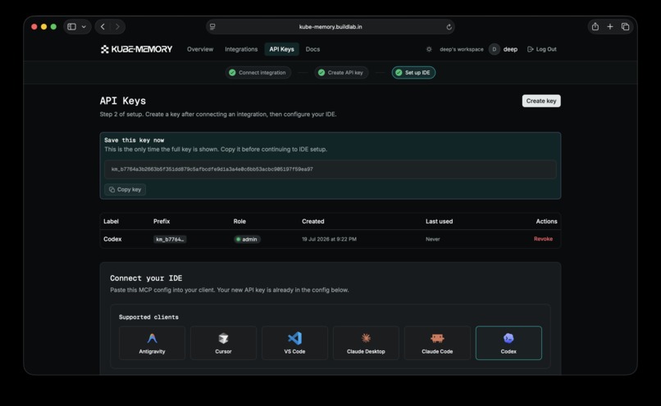Click the 'Codex' label cell in table
Image resolution: width=661 pixels, height=406 pixels.
pyautogui.click(x=112, y=239)
